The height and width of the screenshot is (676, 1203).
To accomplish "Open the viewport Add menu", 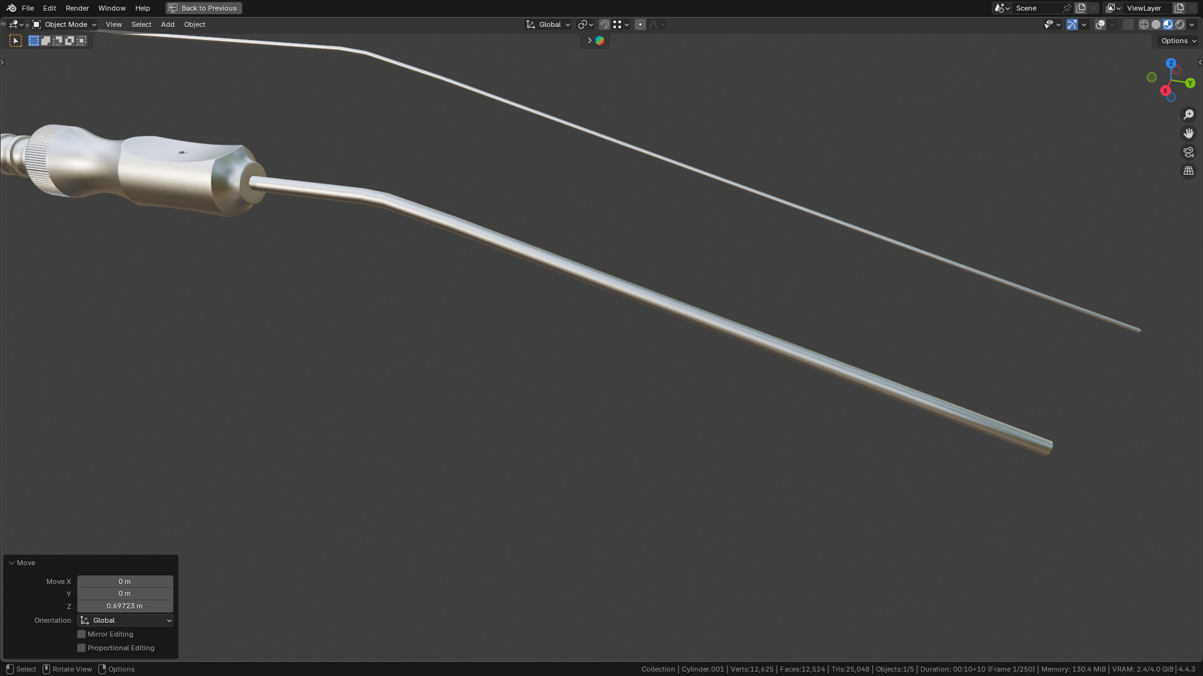I will [167, 24].
